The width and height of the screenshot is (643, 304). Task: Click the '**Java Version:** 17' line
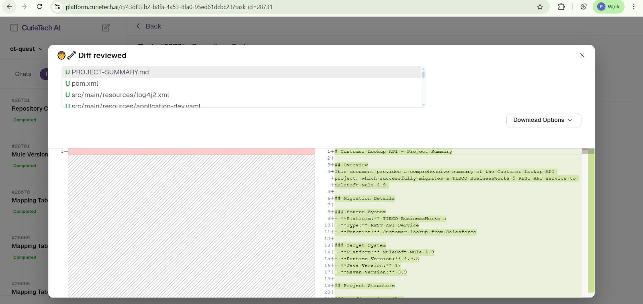368,265
